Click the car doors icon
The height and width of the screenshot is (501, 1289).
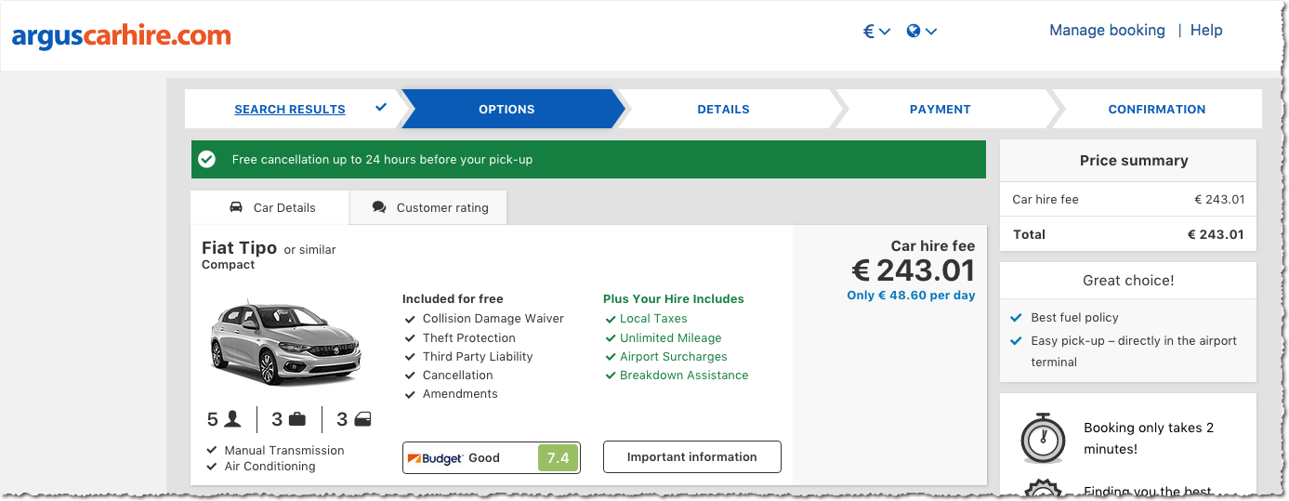tap(362, 419)
